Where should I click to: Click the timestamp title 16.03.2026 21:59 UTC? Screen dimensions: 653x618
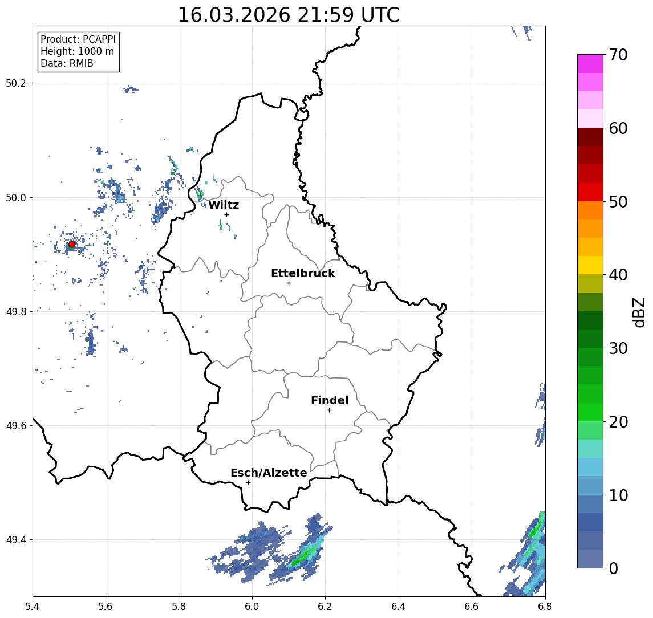pyautogui.click(x=289, y=15)
